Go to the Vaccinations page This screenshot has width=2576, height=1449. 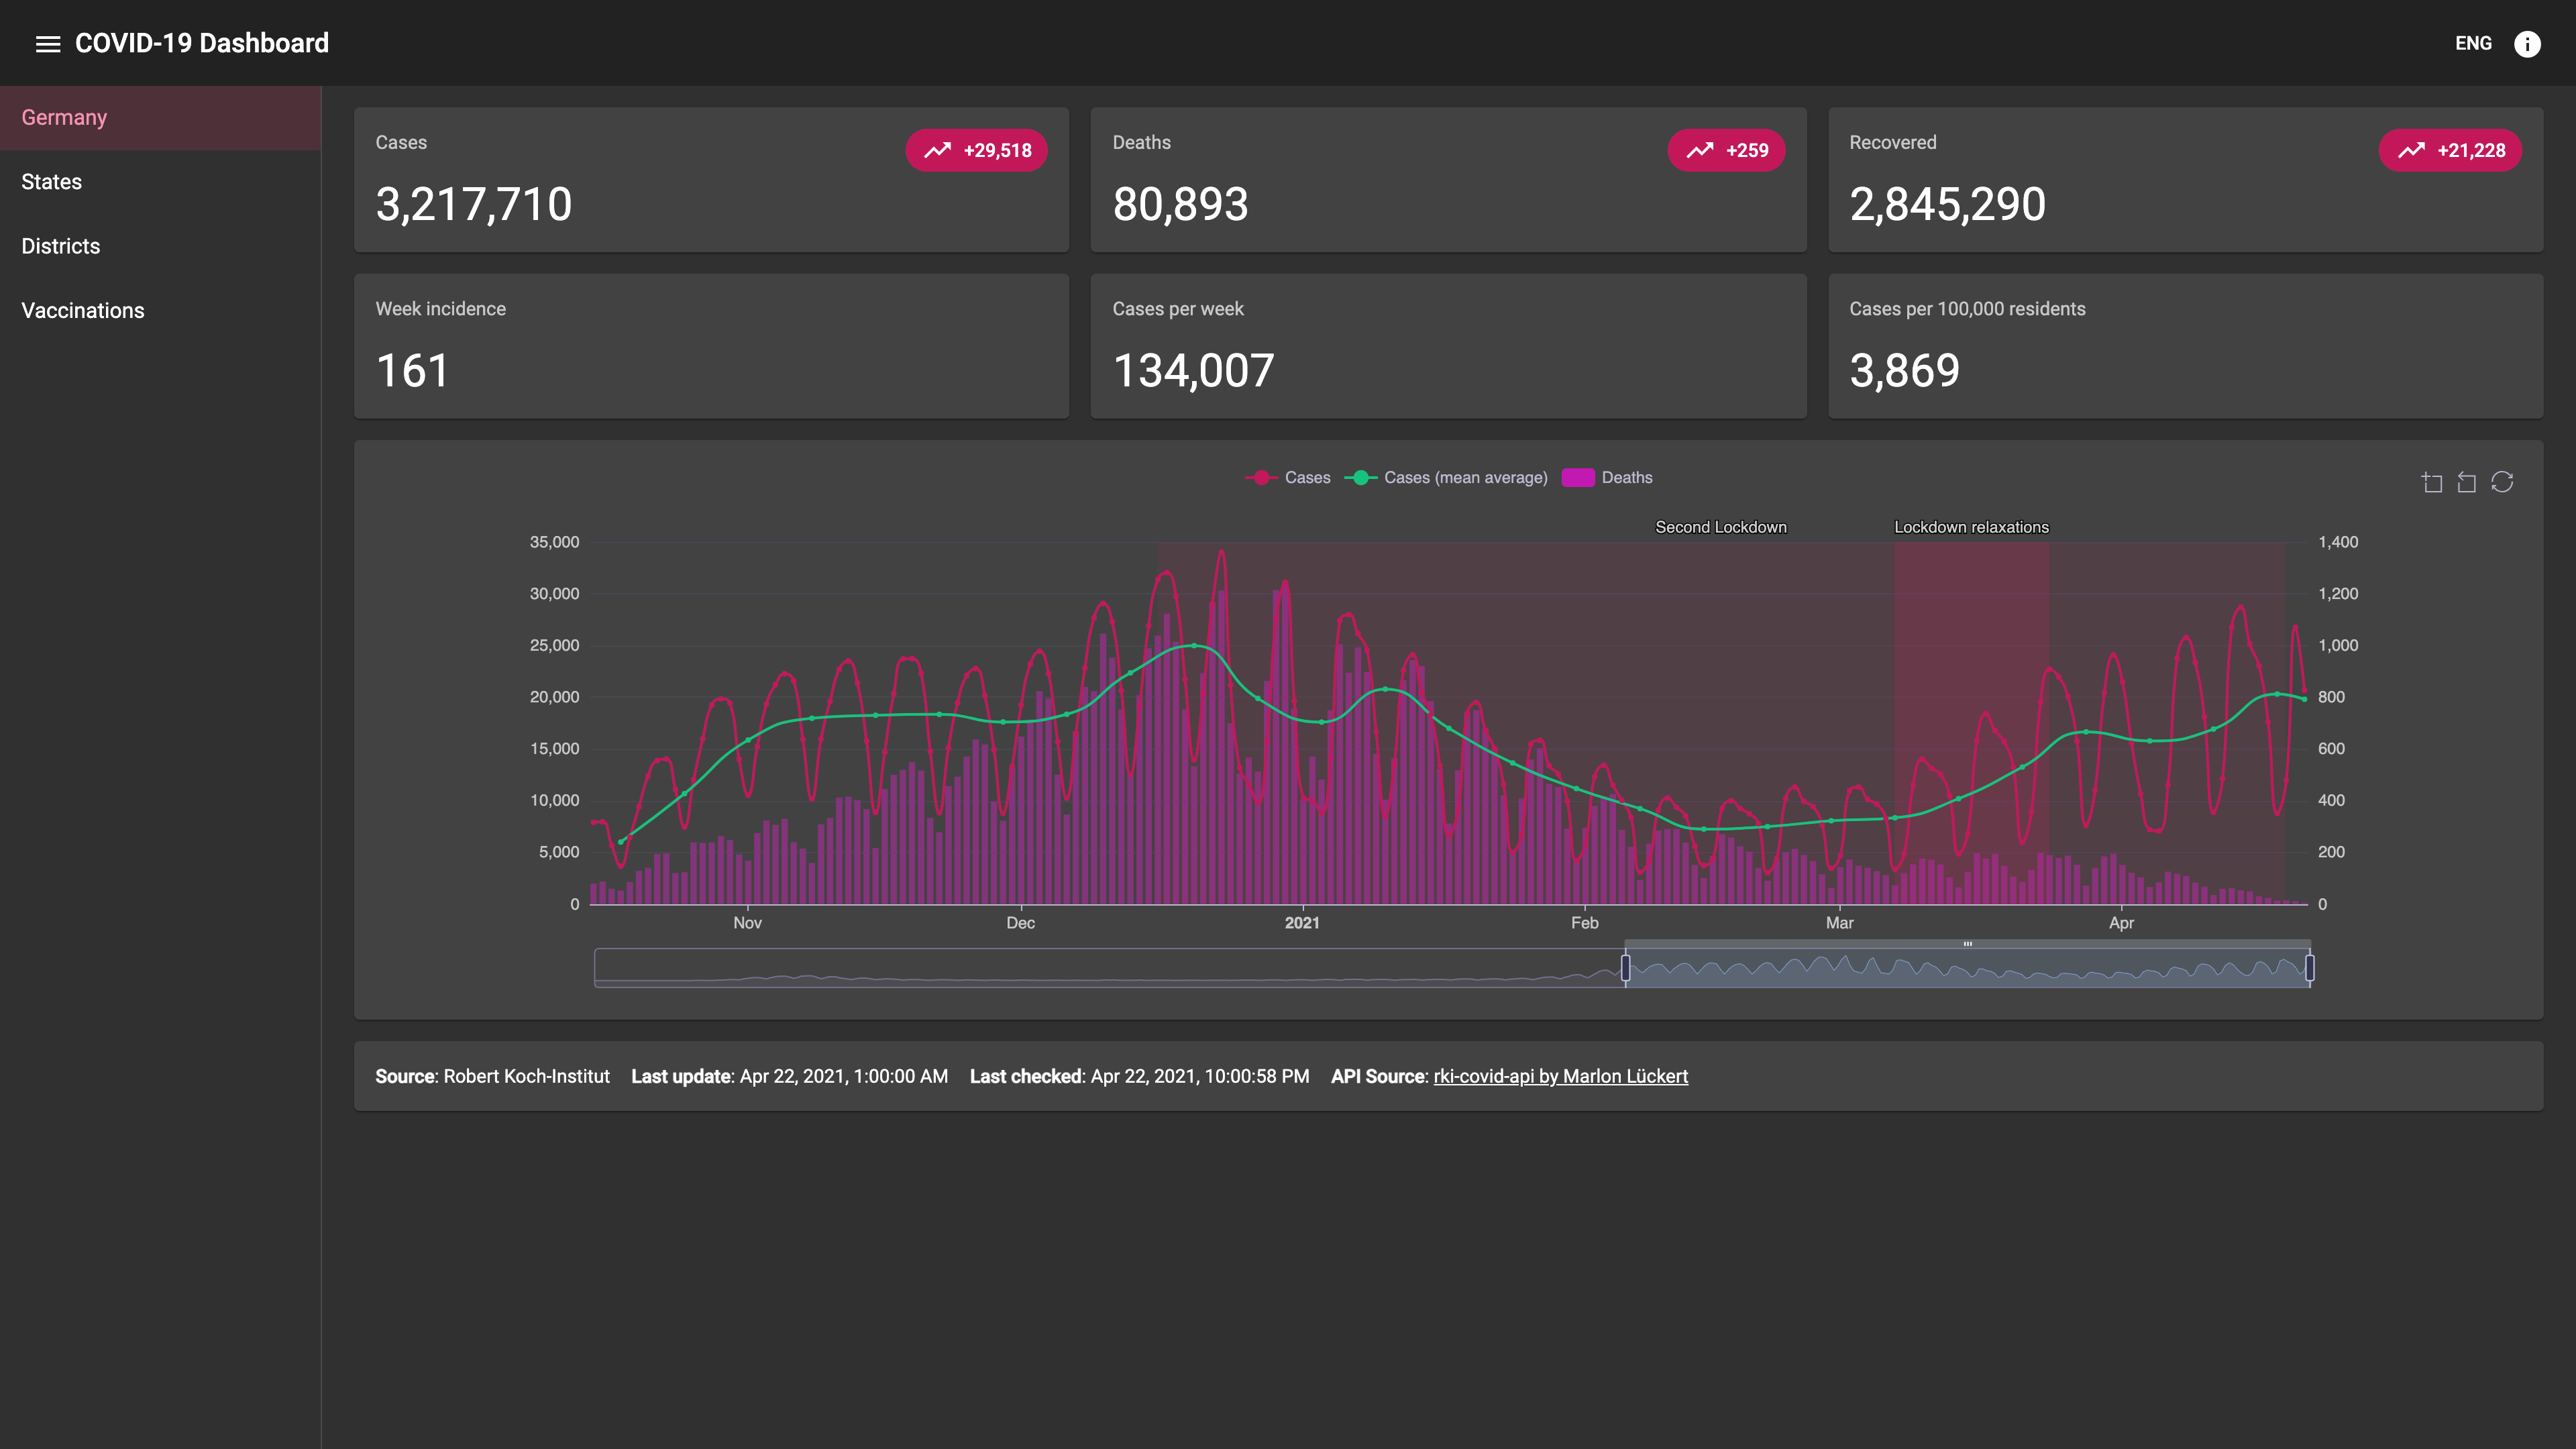click(x=83, y=311)
